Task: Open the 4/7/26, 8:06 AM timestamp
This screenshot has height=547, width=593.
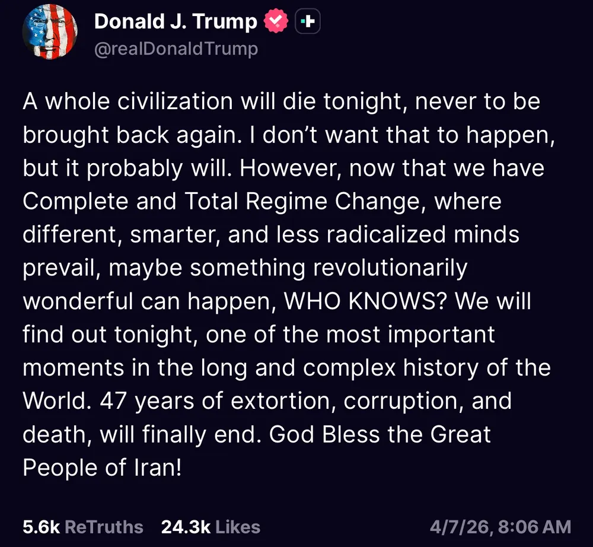Action: click(x=500, y=527)
